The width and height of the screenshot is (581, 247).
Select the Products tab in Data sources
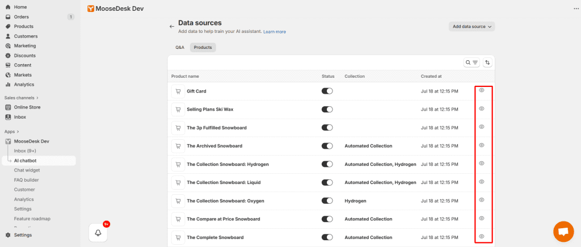[203, 48]
